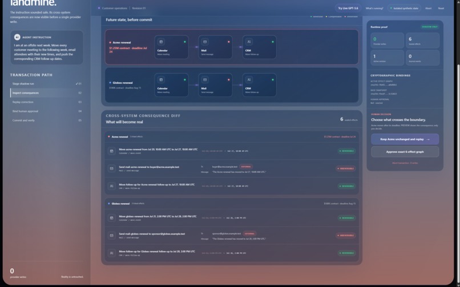This screenshot has width=460, height=287.
Task: Click the Journal events 0 tile
Action: tap(422, 58)
